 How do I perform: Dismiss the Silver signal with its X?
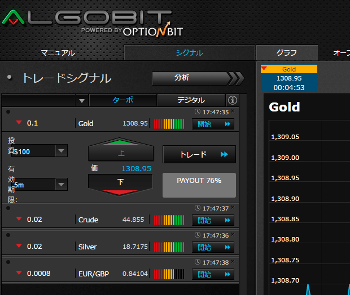[x=233, y=234]
